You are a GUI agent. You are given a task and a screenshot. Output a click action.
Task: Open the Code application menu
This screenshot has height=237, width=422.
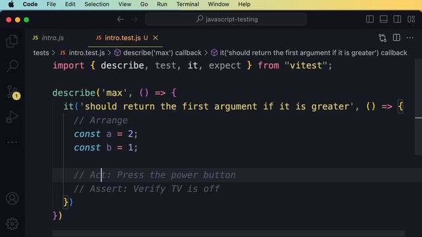pos(30,5)
